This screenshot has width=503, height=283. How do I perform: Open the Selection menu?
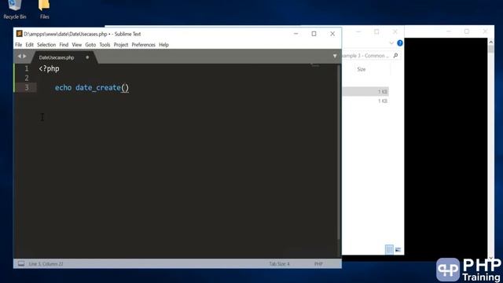coord(46,45)
